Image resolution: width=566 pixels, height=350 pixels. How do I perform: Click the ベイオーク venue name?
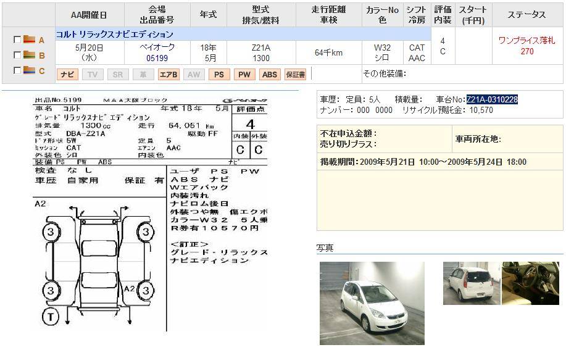pyautogui.click(x=157, y=48)
